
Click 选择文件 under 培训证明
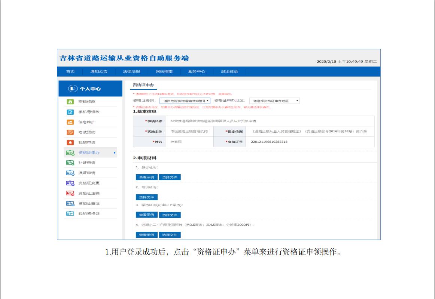pyautogui.click(x=146, y=197)
